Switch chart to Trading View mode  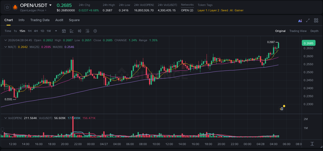click(x=298, y=31)
